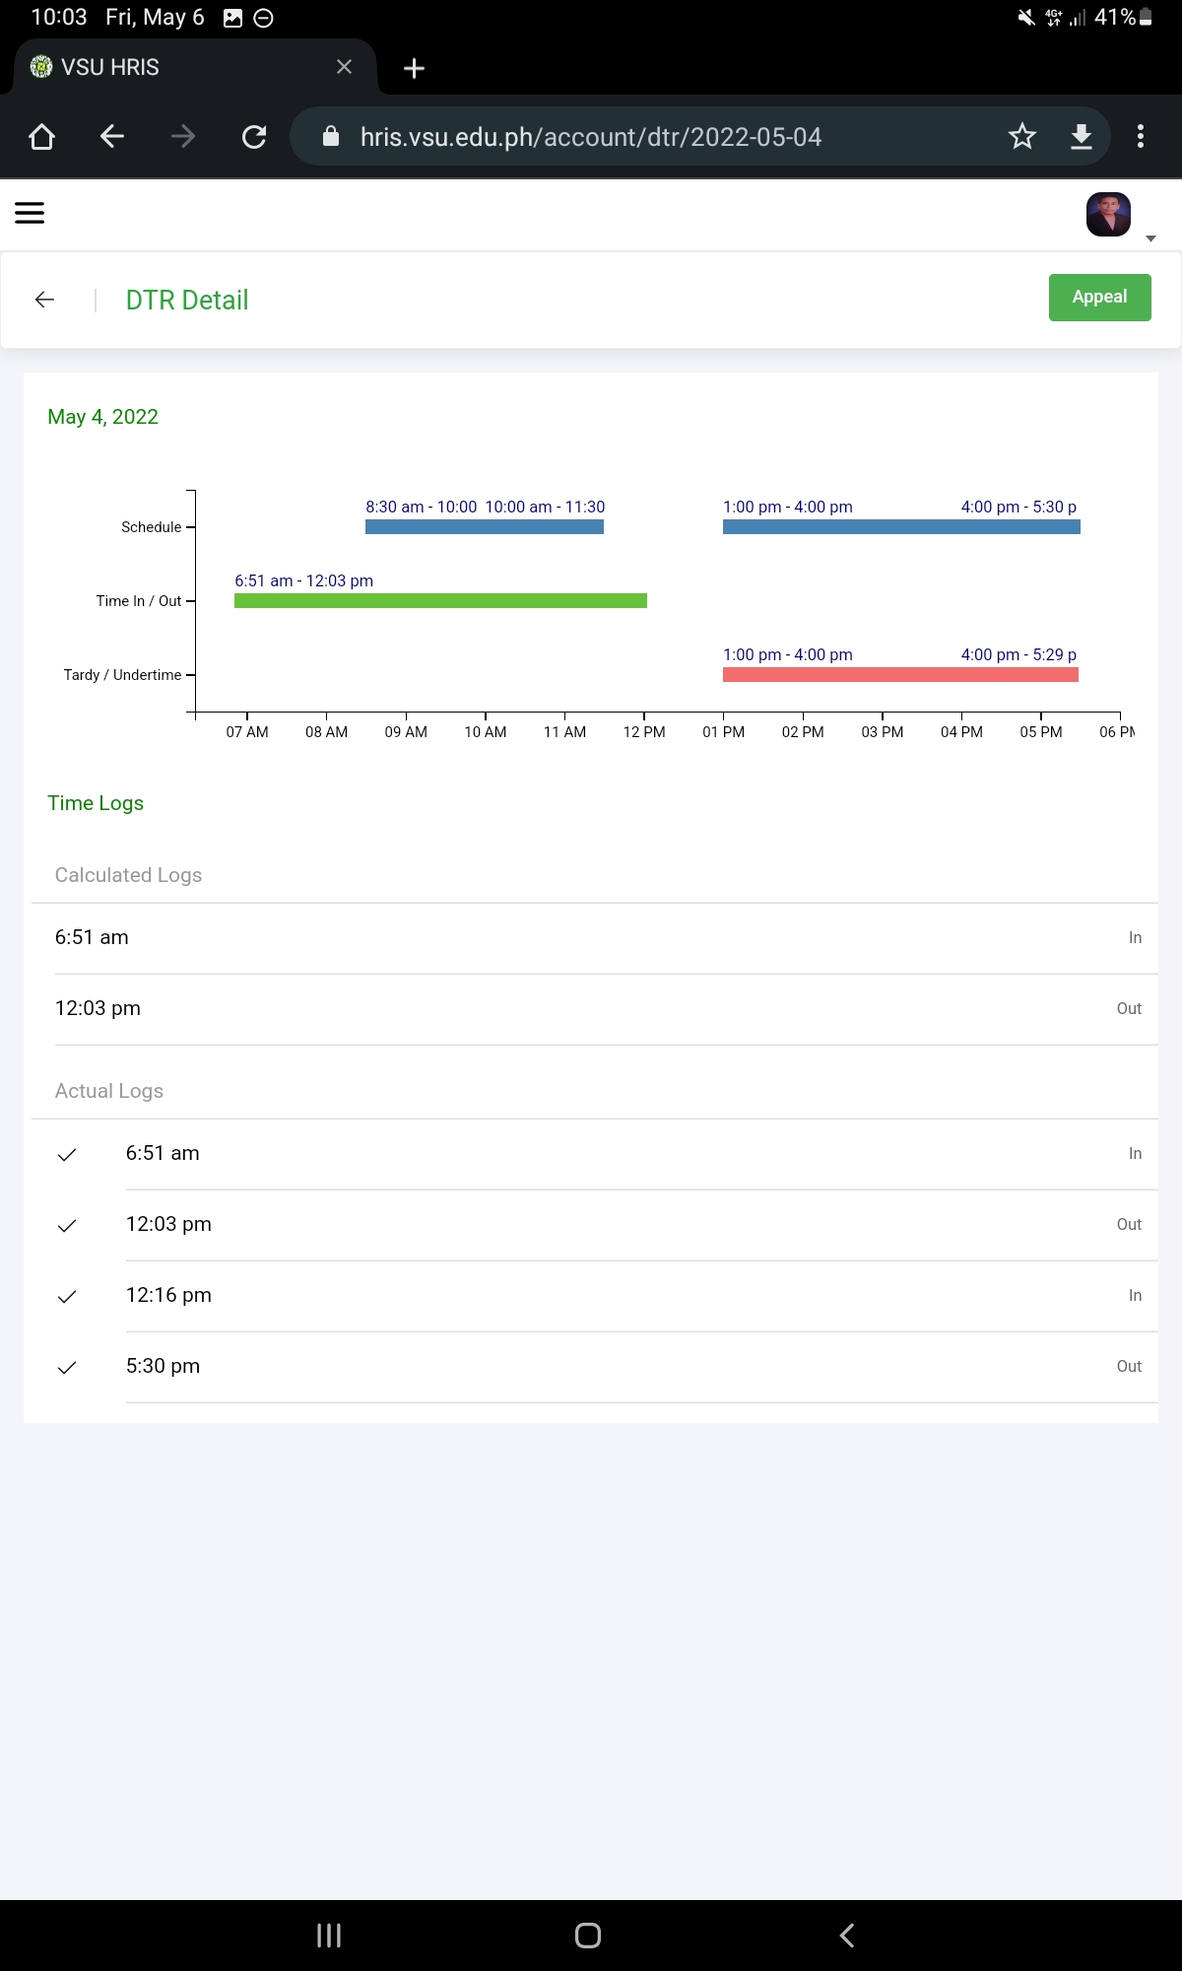This screenshot has width=1182, height=1971.
Task: Close the VSU HRIS tab
Action: pos(344,67)
